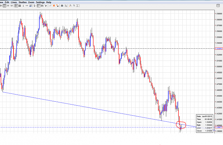Click the horizontal double-arrow shift icon
223x145 pixels.
27,6
